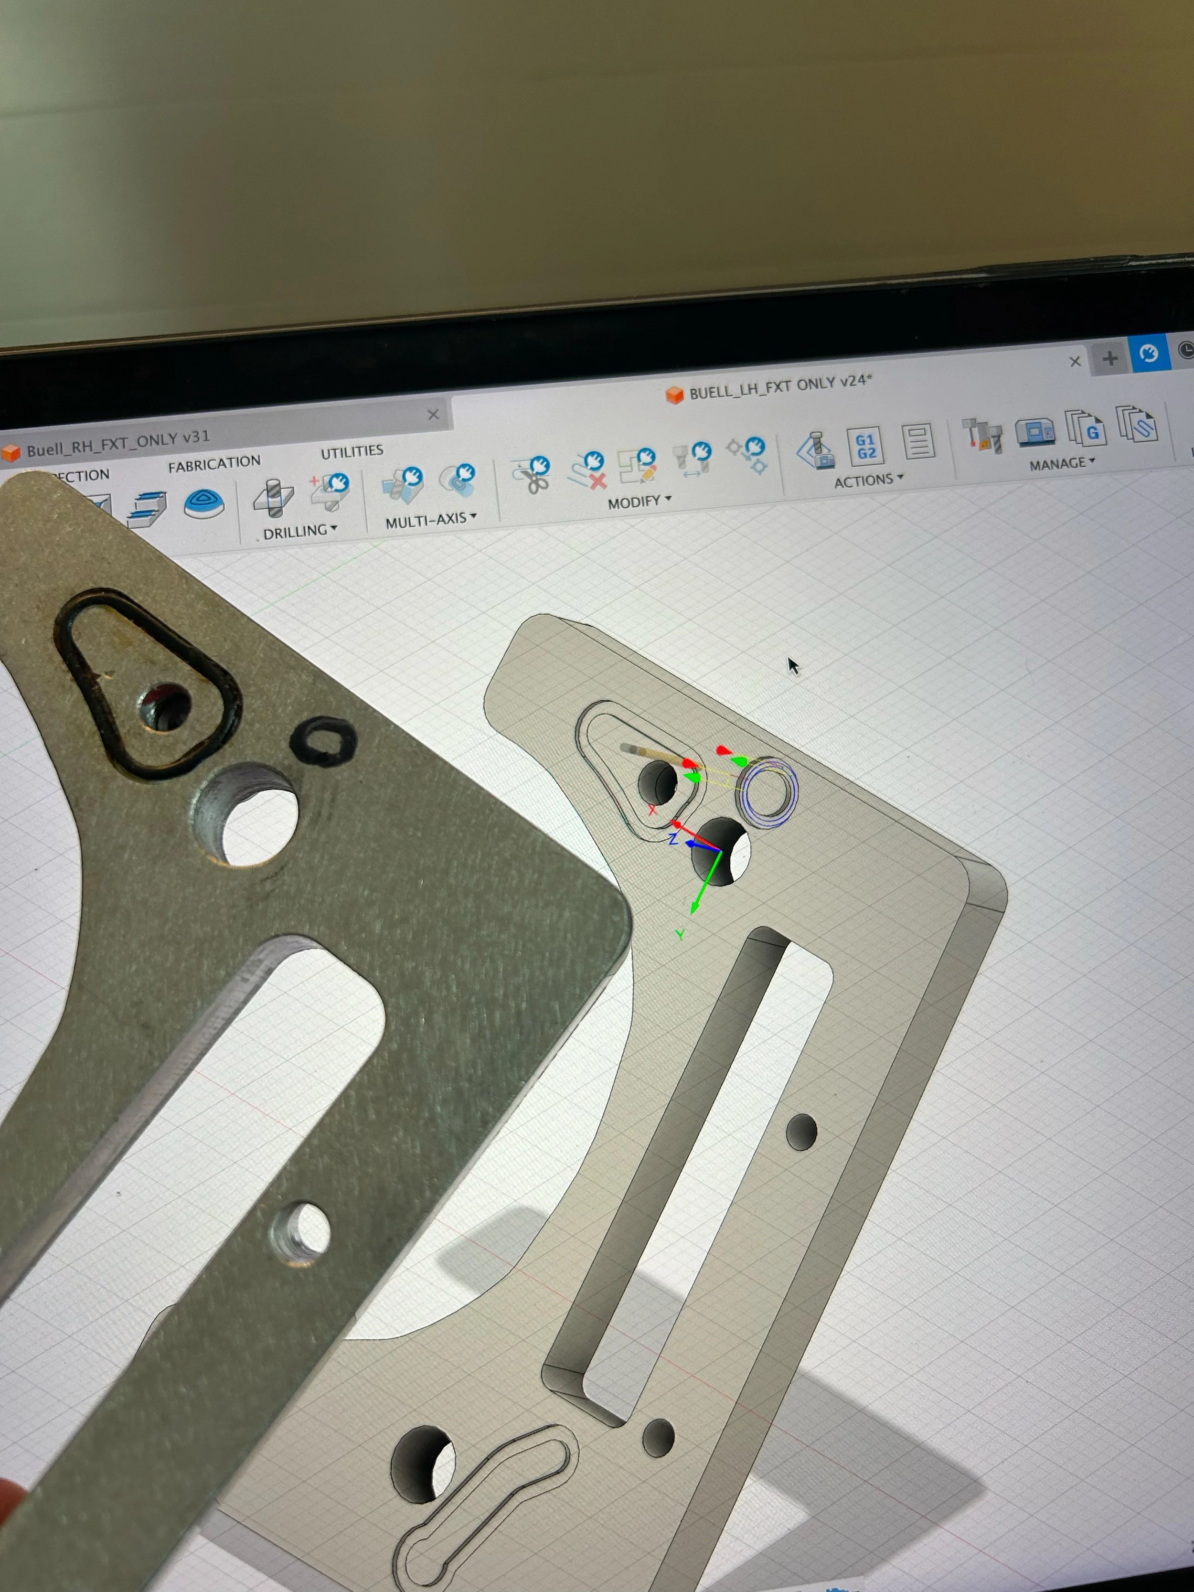This screenshot has width=1194, height=1592.
Task: Open the Tool Library icon
Action: [983, 436]
